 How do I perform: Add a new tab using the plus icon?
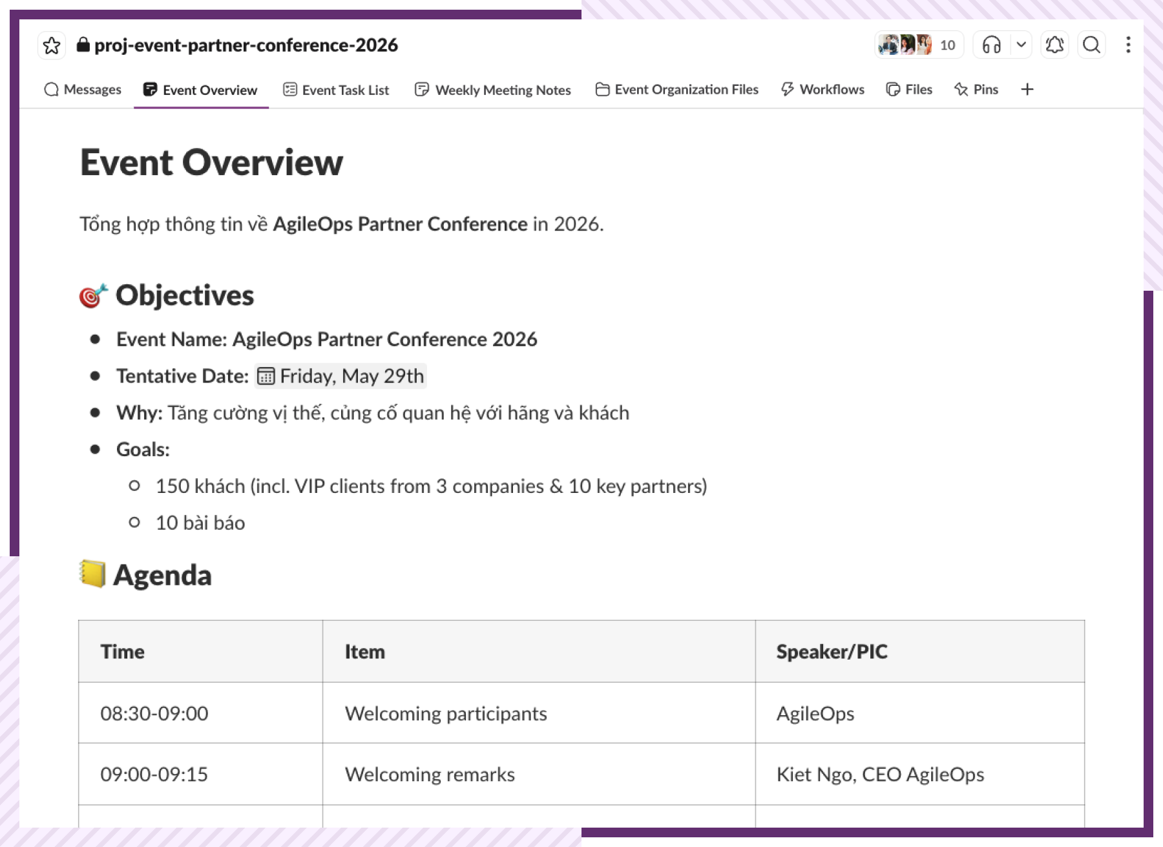(x=1027, y=89)
